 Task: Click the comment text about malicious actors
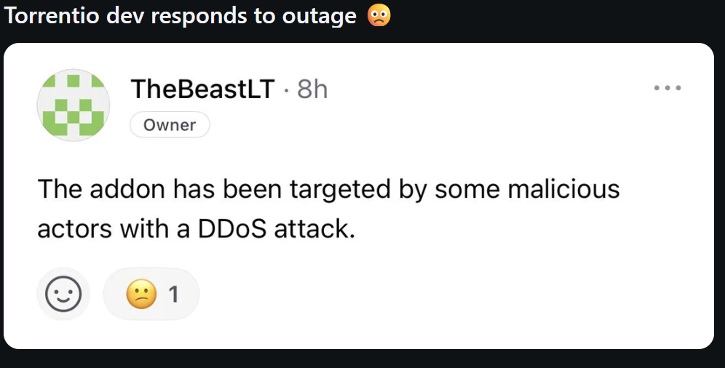(x=328, y=209)
